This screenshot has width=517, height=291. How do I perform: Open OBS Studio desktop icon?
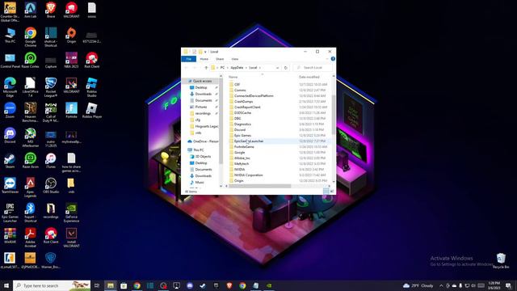tap(51, 186)
